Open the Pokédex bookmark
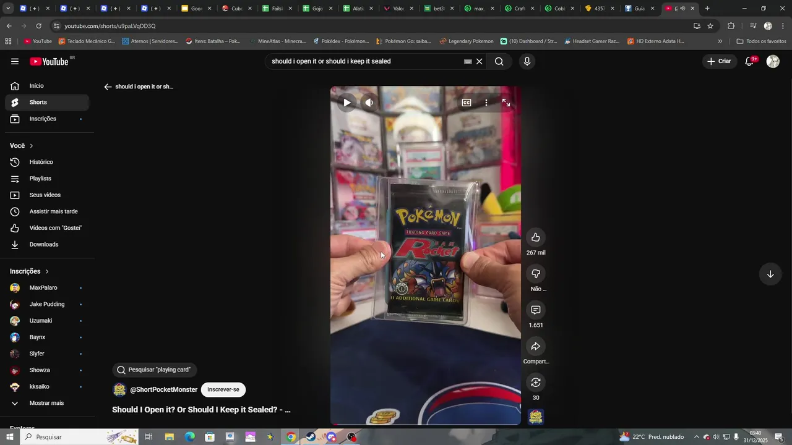 (340, 41)
